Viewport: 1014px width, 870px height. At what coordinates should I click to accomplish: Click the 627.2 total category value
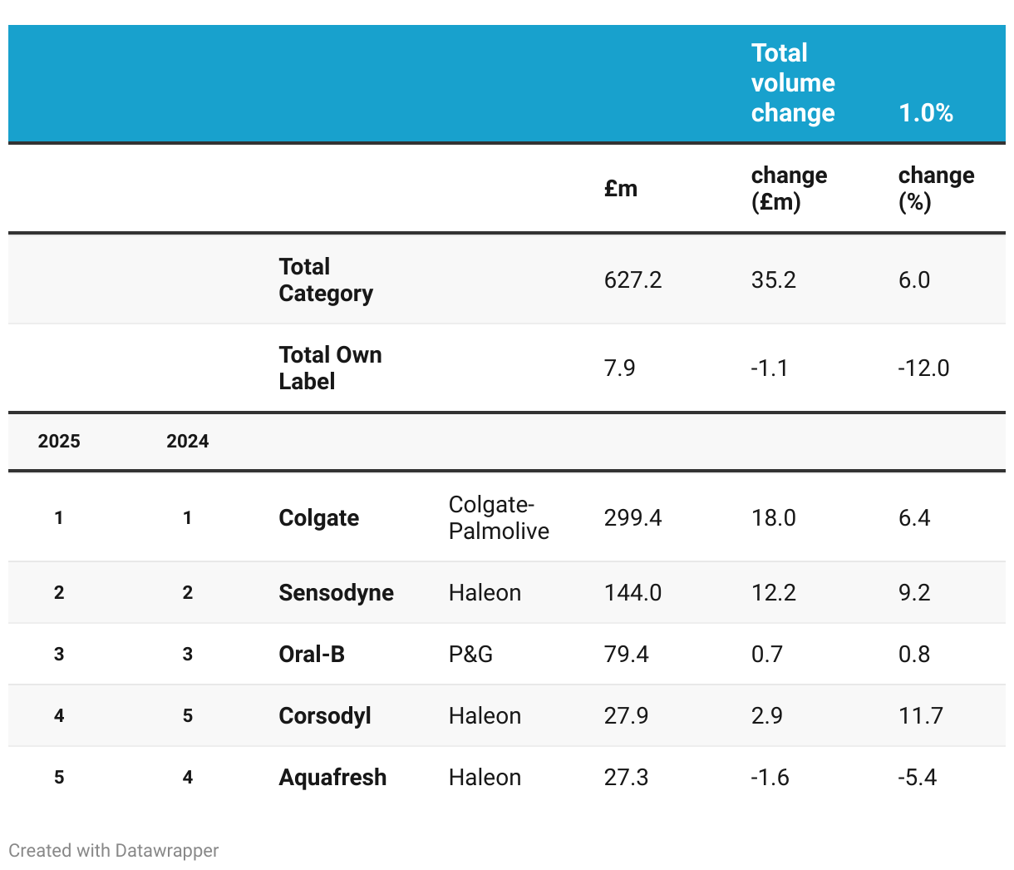[x=633, y=279]
